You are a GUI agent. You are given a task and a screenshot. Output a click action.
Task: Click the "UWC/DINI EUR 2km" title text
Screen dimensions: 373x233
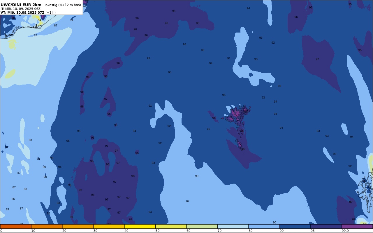pyautogui.click(x=21, y=5)
